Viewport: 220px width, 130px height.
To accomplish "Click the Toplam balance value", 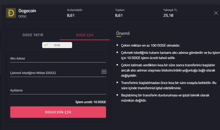I will [x=119, y=15].
